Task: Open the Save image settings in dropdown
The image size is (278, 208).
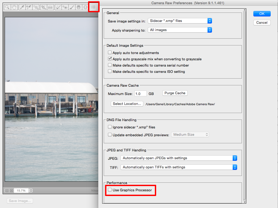Action: tap(180, 21)
